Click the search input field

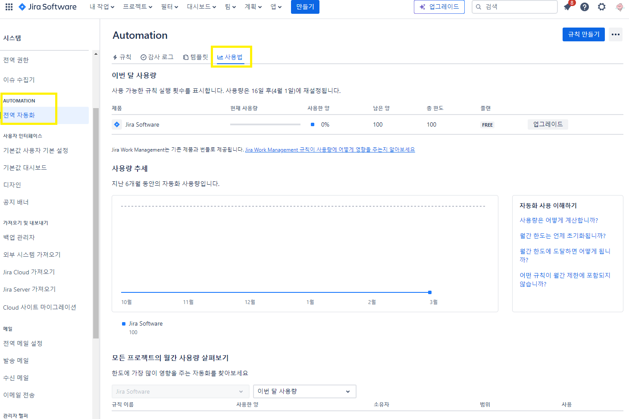(515, 7)
